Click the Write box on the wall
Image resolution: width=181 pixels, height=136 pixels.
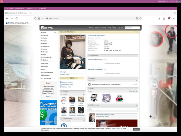[113, 109]
